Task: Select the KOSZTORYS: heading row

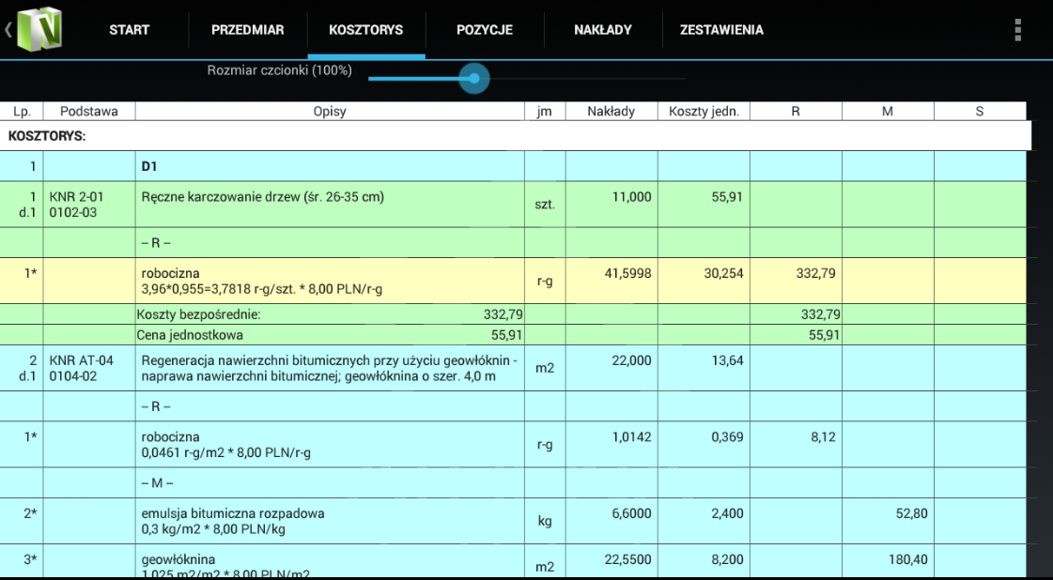Action: tap(515, 136)
